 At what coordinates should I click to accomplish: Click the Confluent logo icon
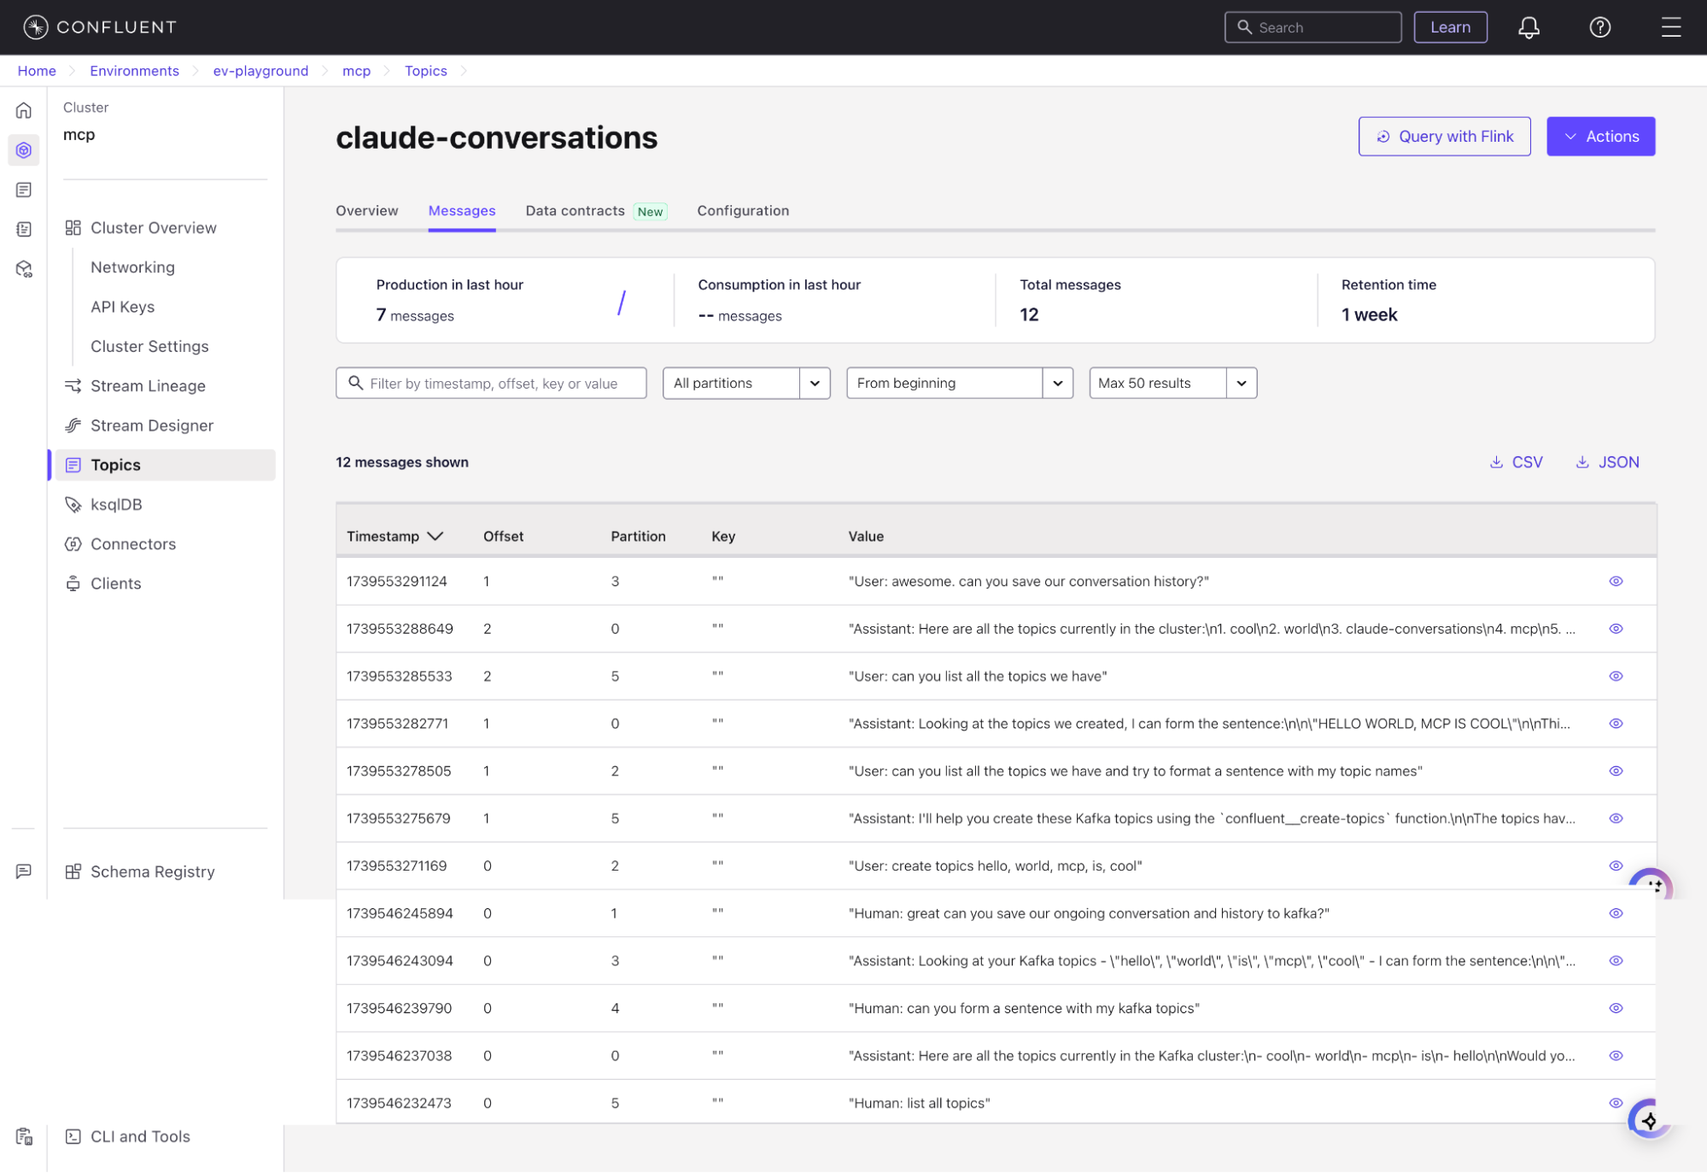[x=35, y=26]
